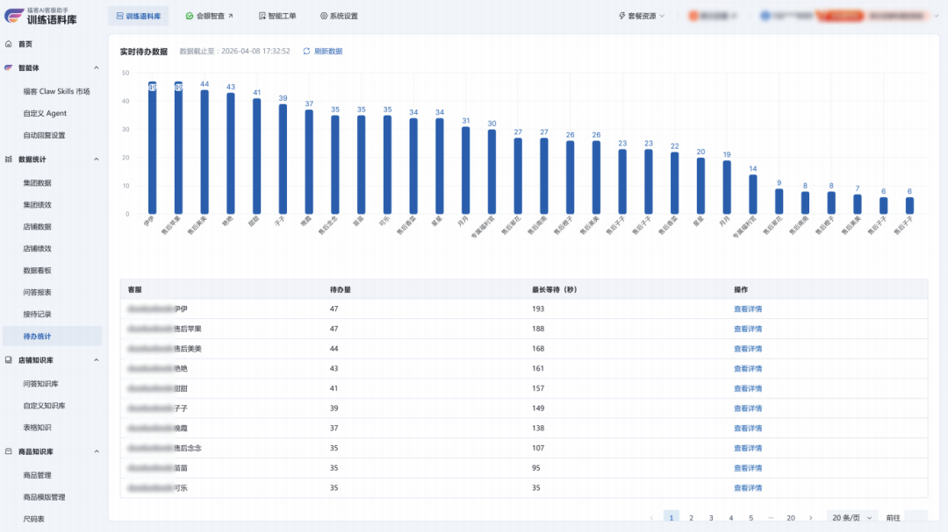948x532 pixels.
Task: Click the 最长等待（秒）column header
Action: coord(555,290)
